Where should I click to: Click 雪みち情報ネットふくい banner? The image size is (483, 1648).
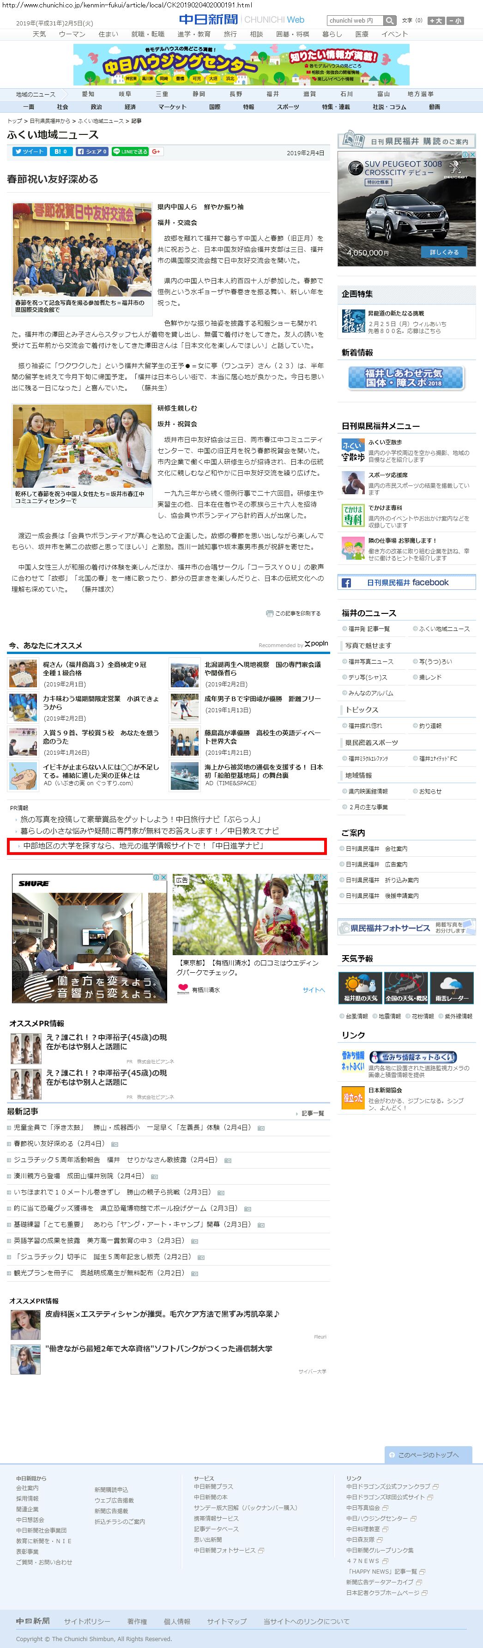click(413, 1057)
